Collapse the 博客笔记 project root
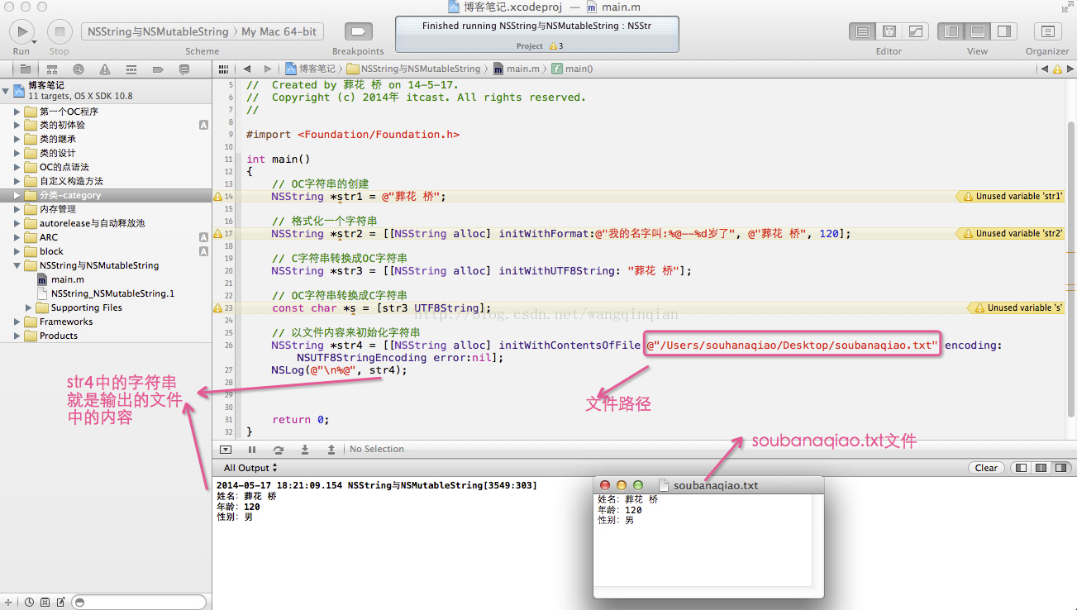This screenshot has height=610, width=1077. point(6,90)
